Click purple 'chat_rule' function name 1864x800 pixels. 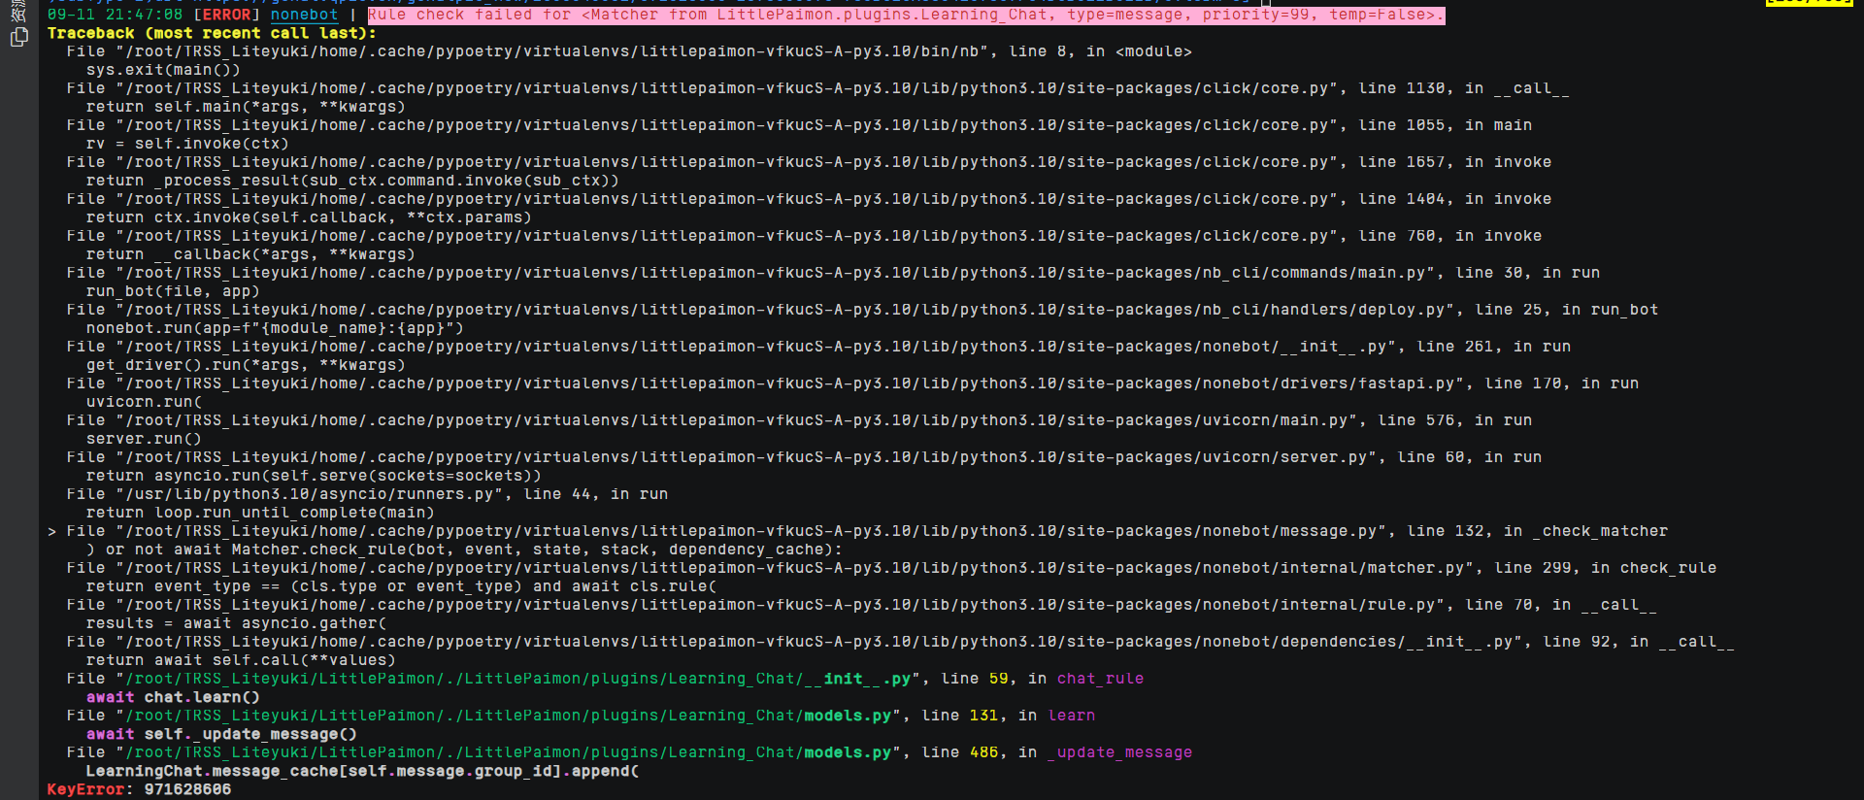tap(1100, 679)
